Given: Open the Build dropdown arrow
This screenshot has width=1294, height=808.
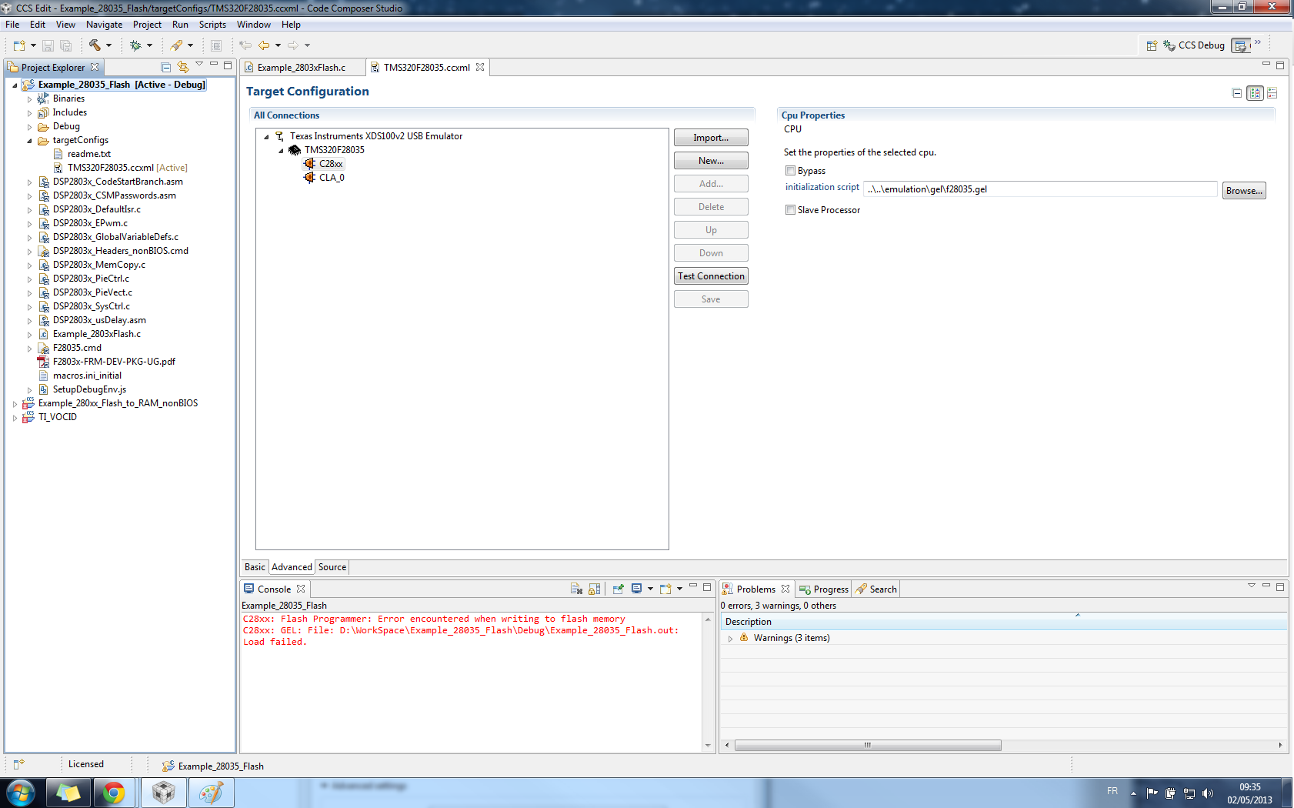Looking at the screenshot, I should pyautogui.click(x=108, y=45).
